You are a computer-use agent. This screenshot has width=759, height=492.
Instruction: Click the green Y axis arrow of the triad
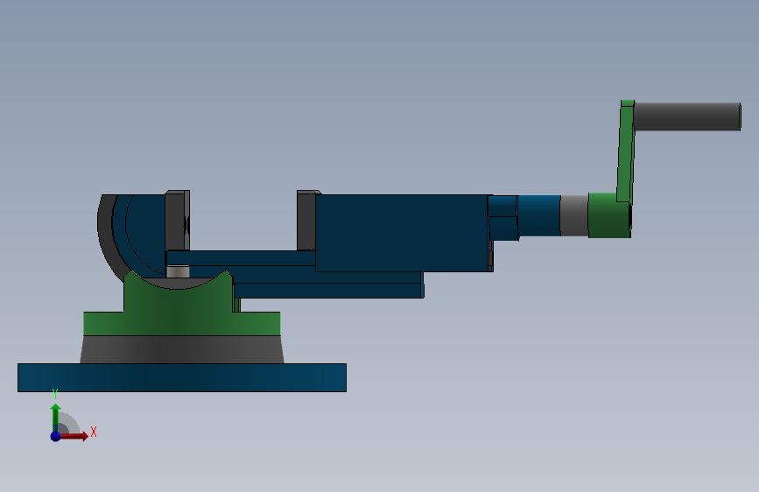(56, 417)
